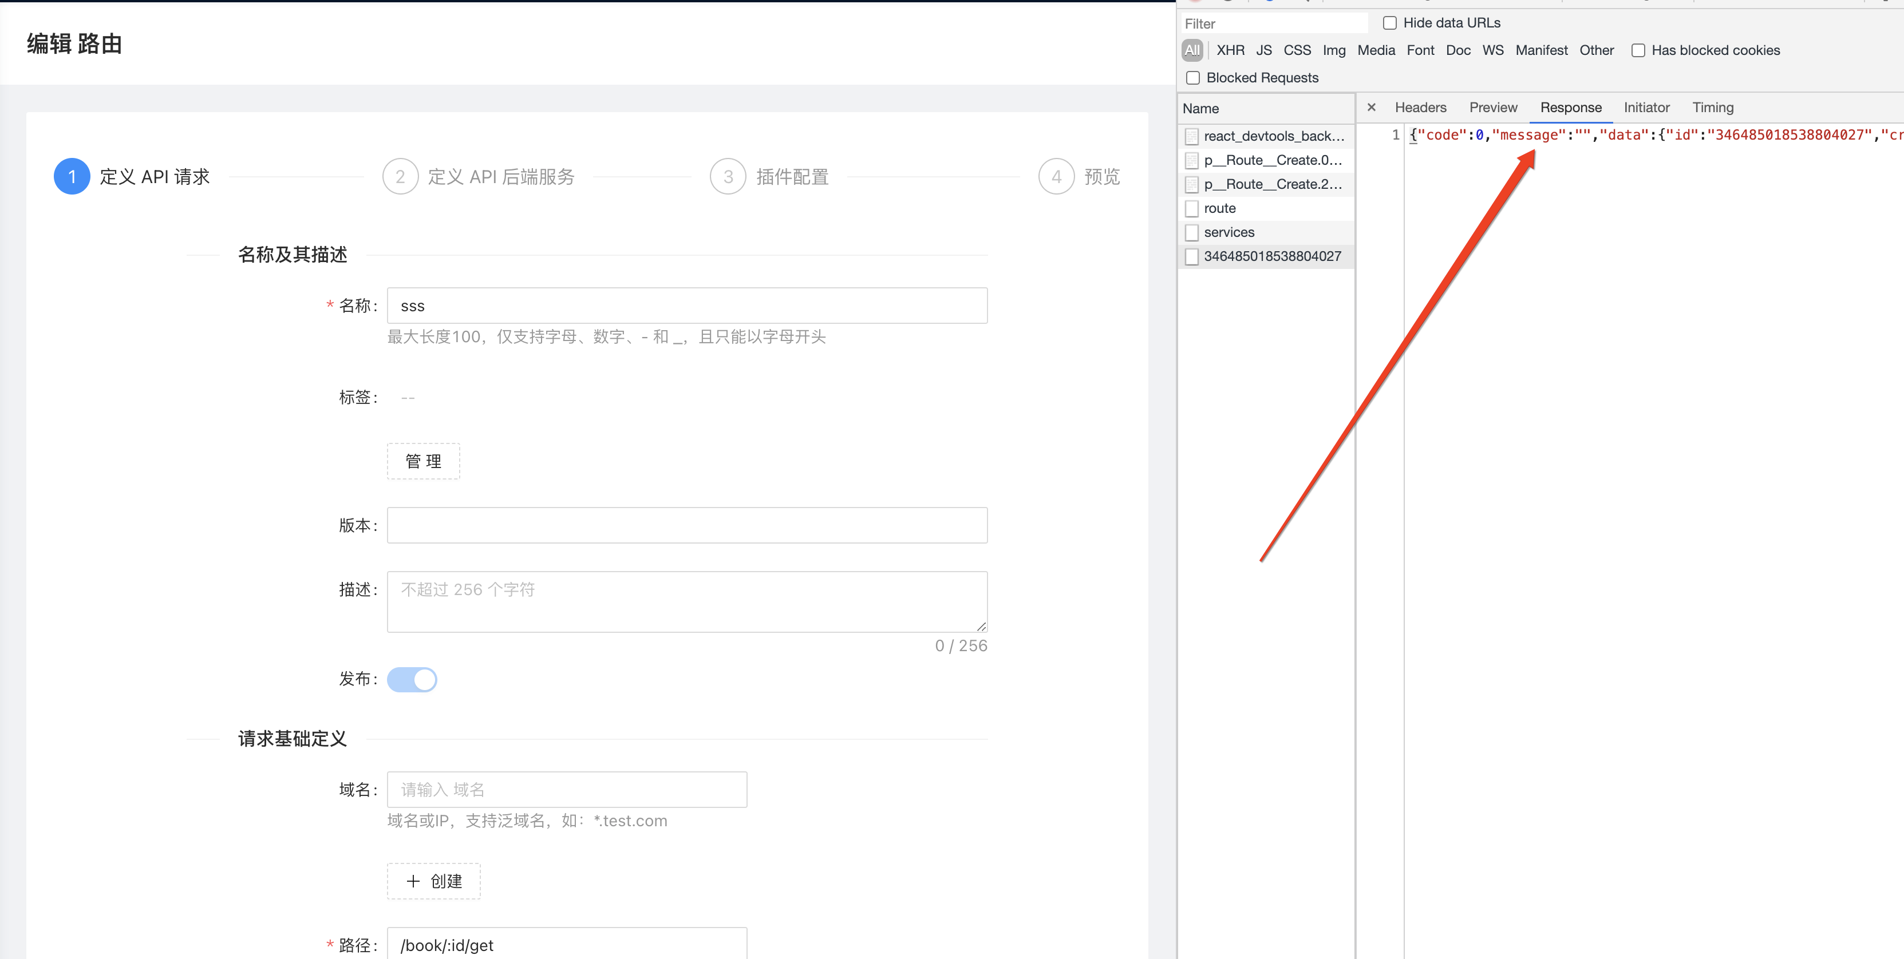Filter network requests by Manifest
1904x959 pixels.
coord(1541,50)
